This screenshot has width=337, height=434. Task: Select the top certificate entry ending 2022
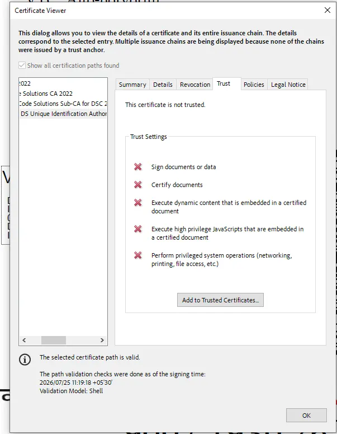[x=63, y=83]
